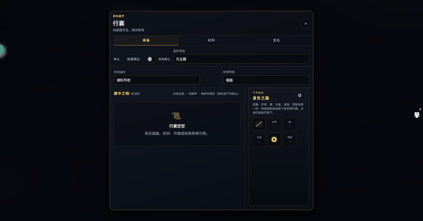Close the 行囊 inventory dialog
The image size is (423, 221).
click(x=305, y=24)
